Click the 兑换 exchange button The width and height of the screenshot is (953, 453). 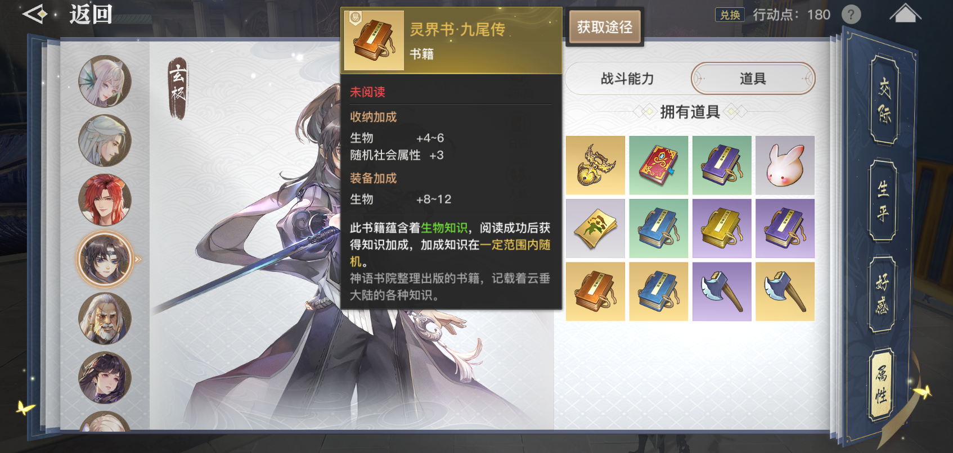730,15
